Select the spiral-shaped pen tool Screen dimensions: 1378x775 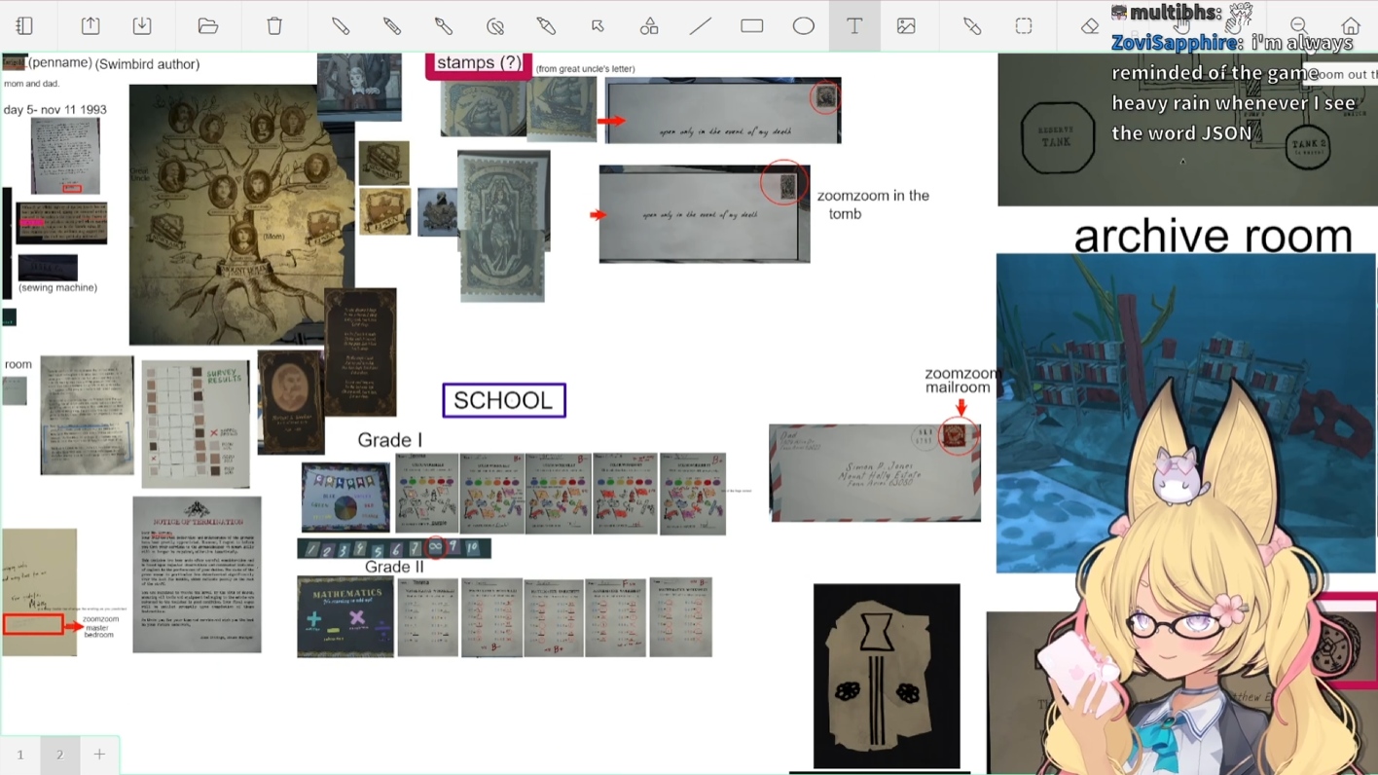point(495,26)
